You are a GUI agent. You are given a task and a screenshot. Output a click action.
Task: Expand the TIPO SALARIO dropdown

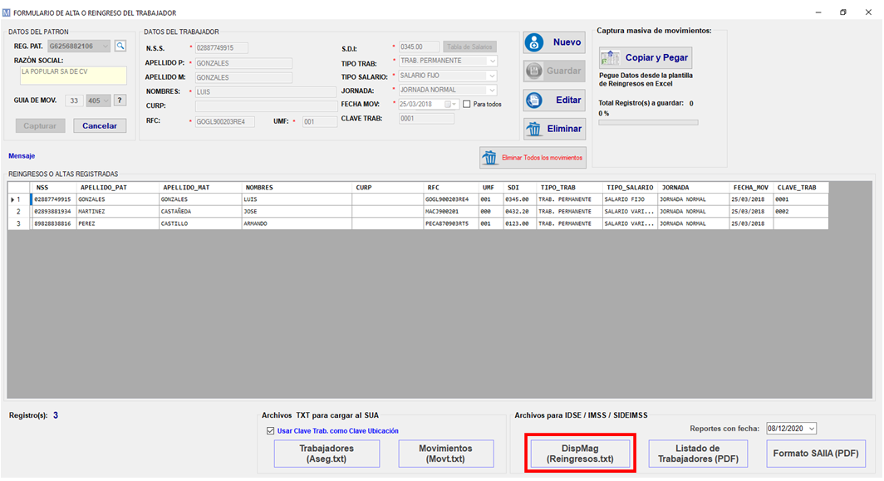(492, 76)
